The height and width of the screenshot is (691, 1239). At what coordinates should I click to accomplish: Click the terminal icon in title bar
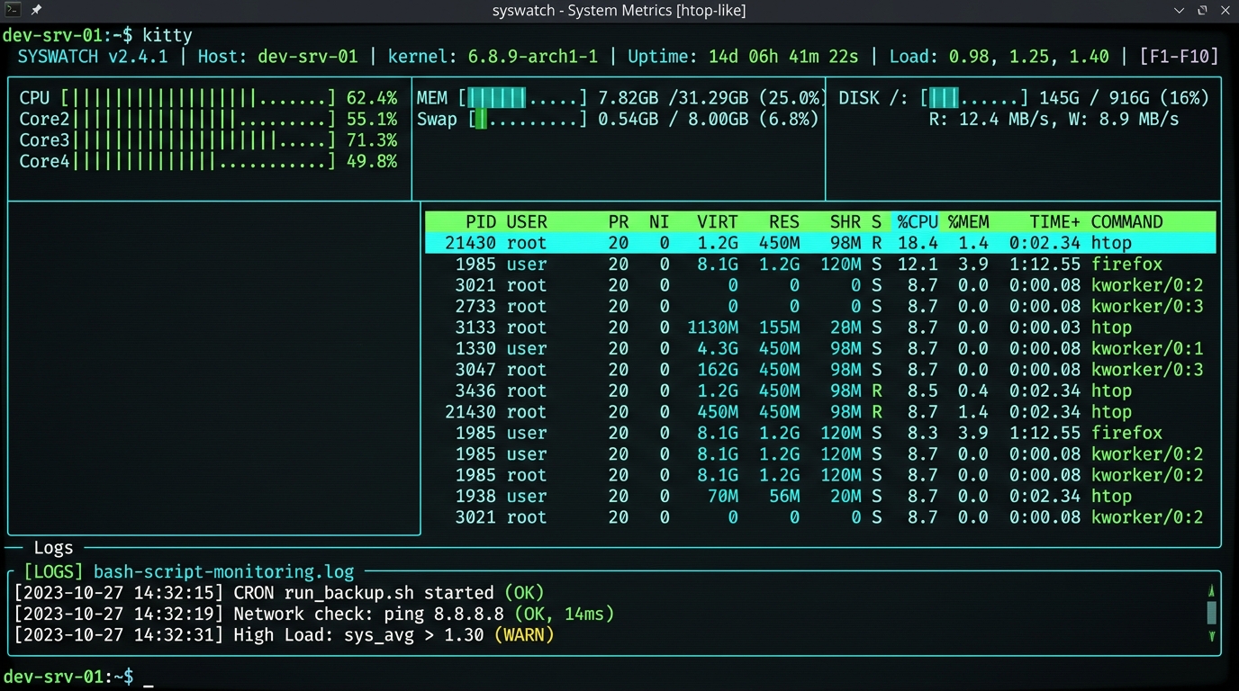point(12,10)
